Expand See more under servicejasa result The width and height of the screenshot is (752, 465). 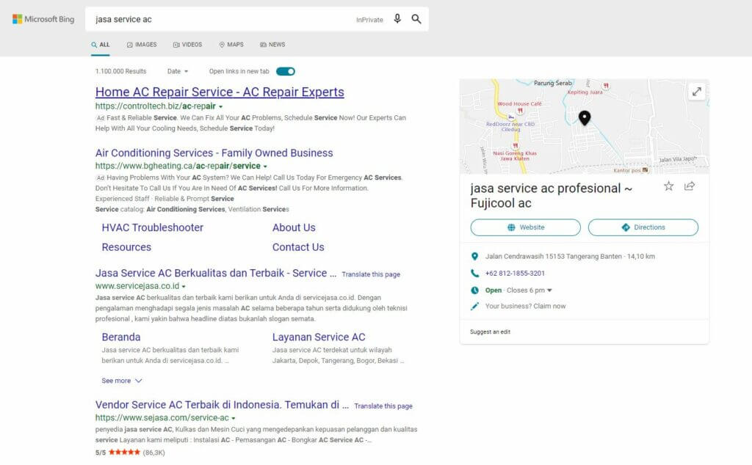tap(122, 381)
